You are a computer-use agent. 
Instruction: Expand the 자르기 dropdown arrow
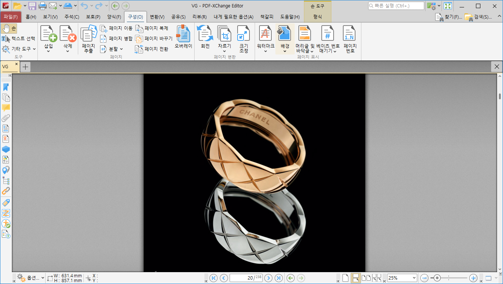coord(224,51)
